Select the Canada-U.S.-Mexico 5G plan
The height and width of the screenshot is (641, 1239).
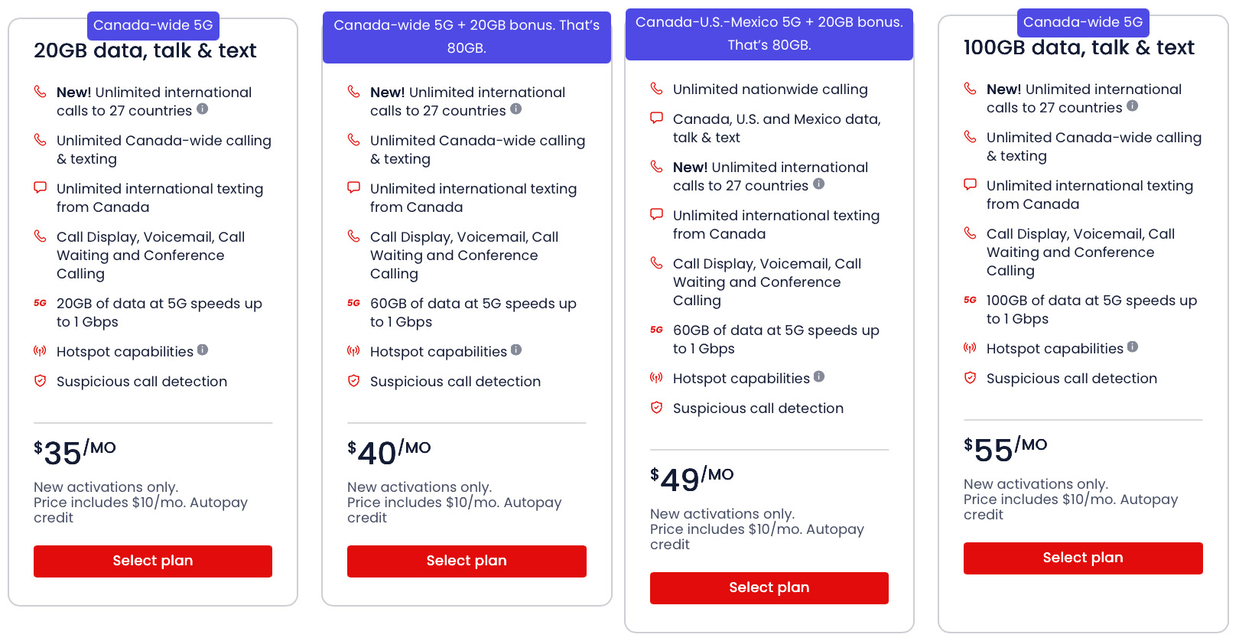[769, 587]
